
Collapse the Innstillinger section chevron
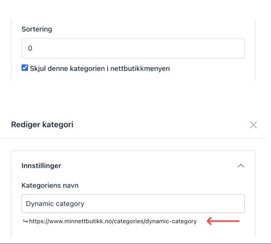tap(241, 166)
